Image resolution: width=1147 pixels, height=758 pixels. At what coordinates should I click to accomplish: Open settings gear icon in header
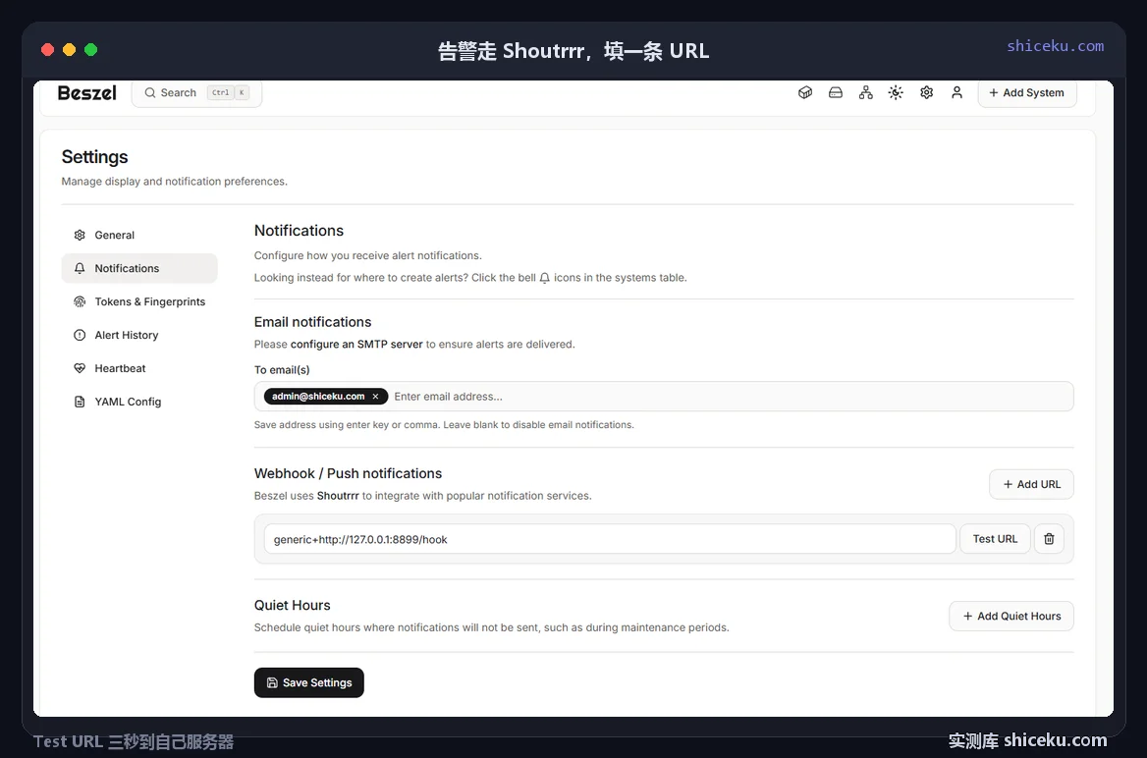(927, 93)
